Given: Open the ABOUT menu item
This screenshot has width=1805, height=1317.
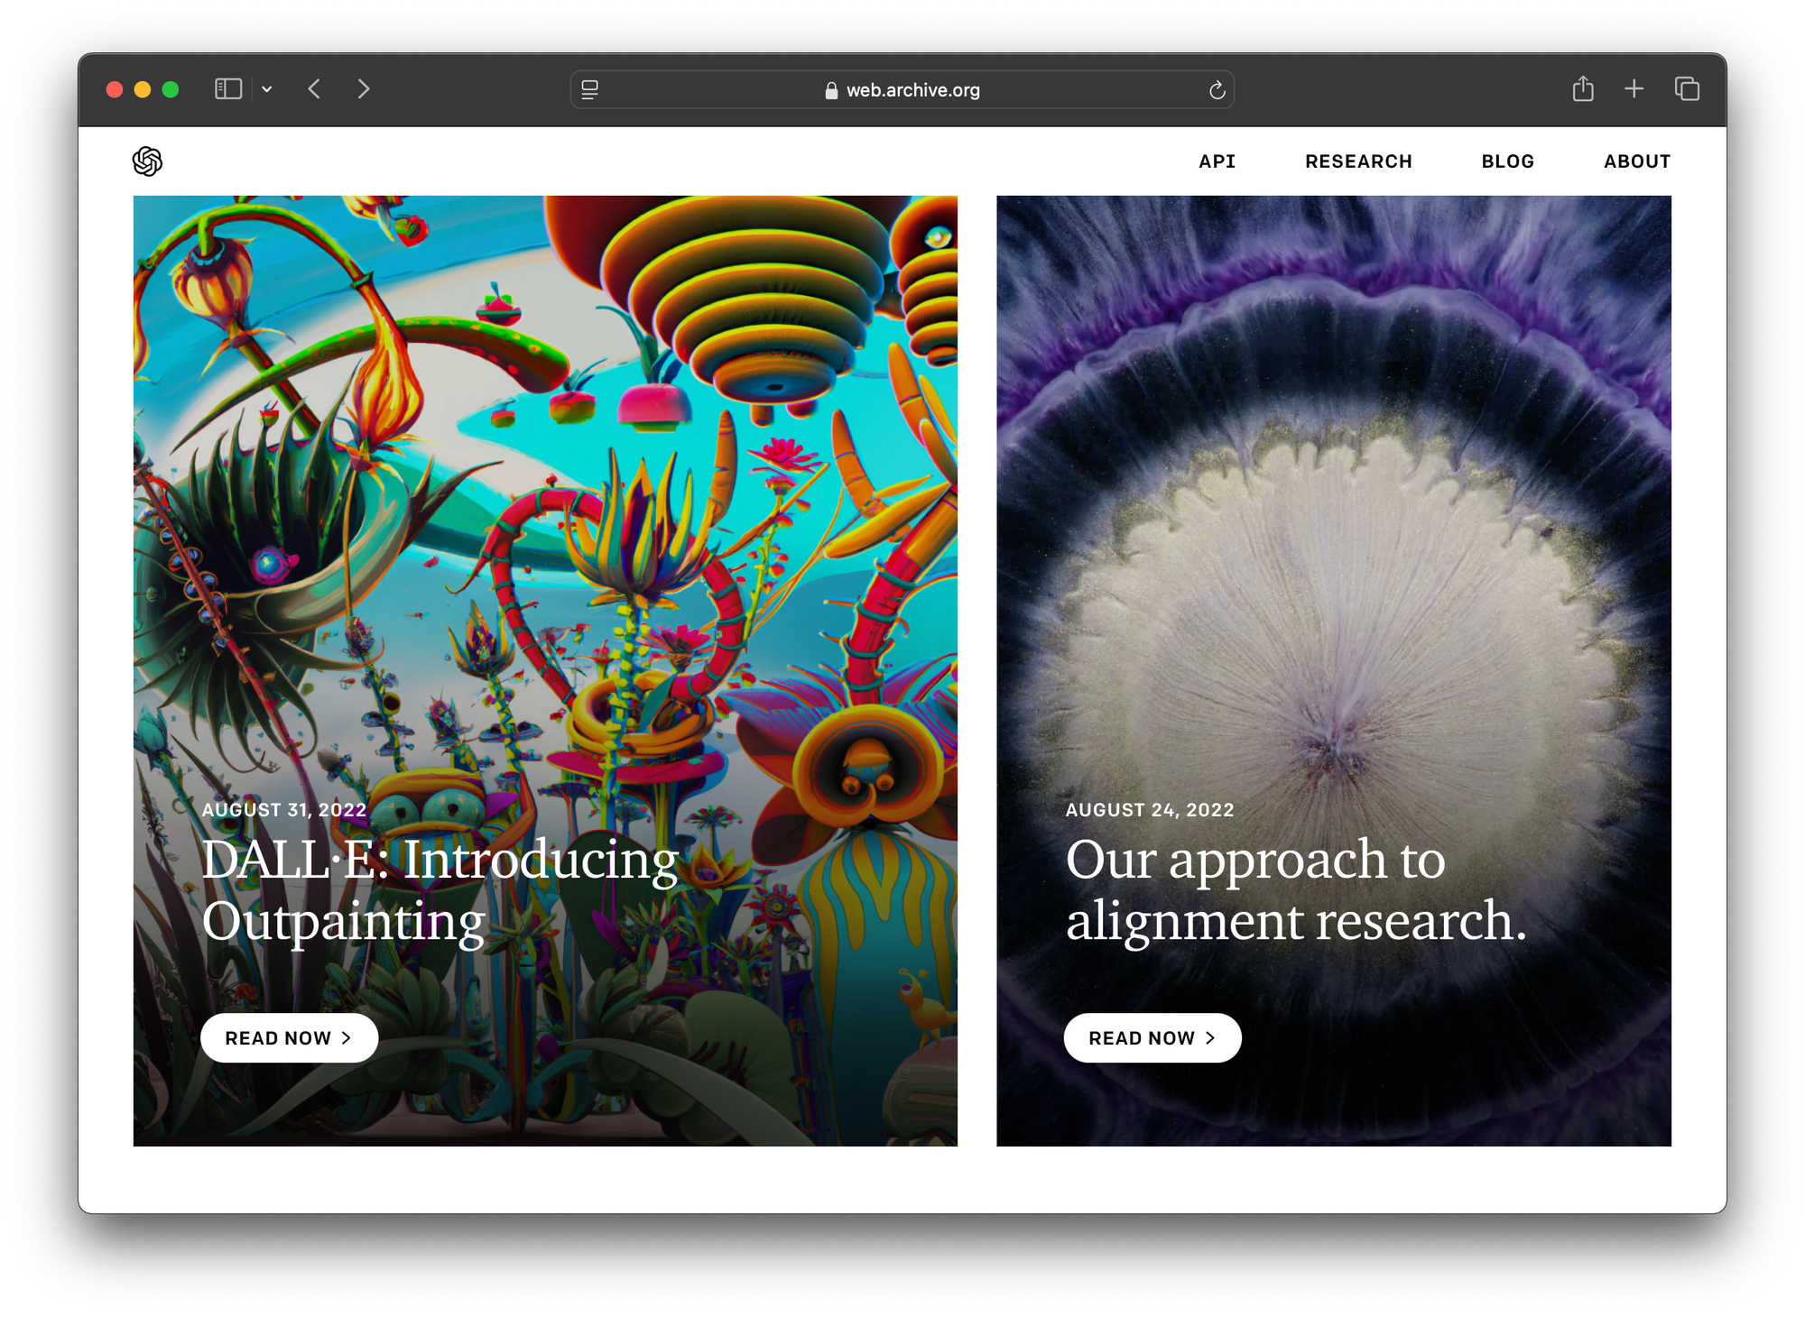Looking at the screenshot, I should (x=1637, y=161).
